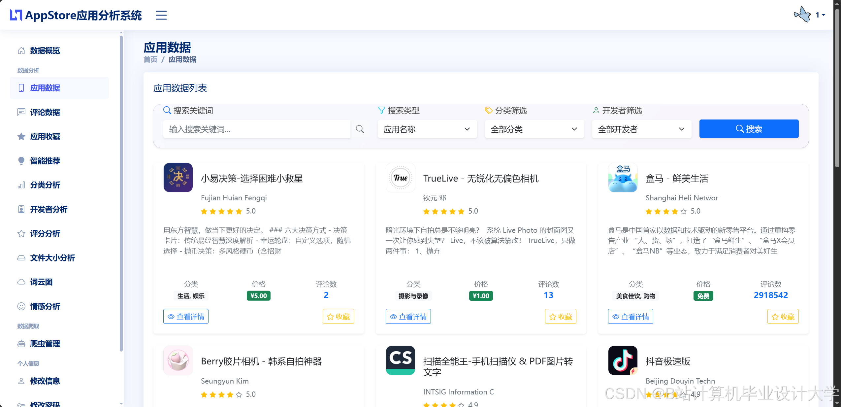Click the user avatar bird icon
The image size is (841, 407).
coord(802,15)
